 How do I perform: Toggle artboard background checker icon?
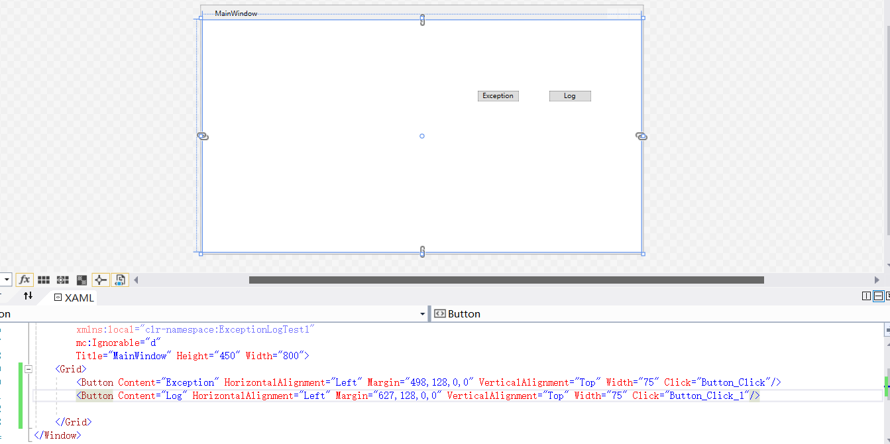pyautogui.click(x=82, y=280)
